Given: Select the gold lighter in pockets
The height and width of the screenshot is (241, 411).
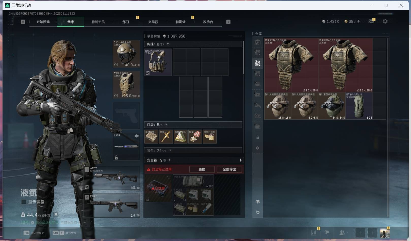Looking at the screenshot, I should tap(210, 137).
